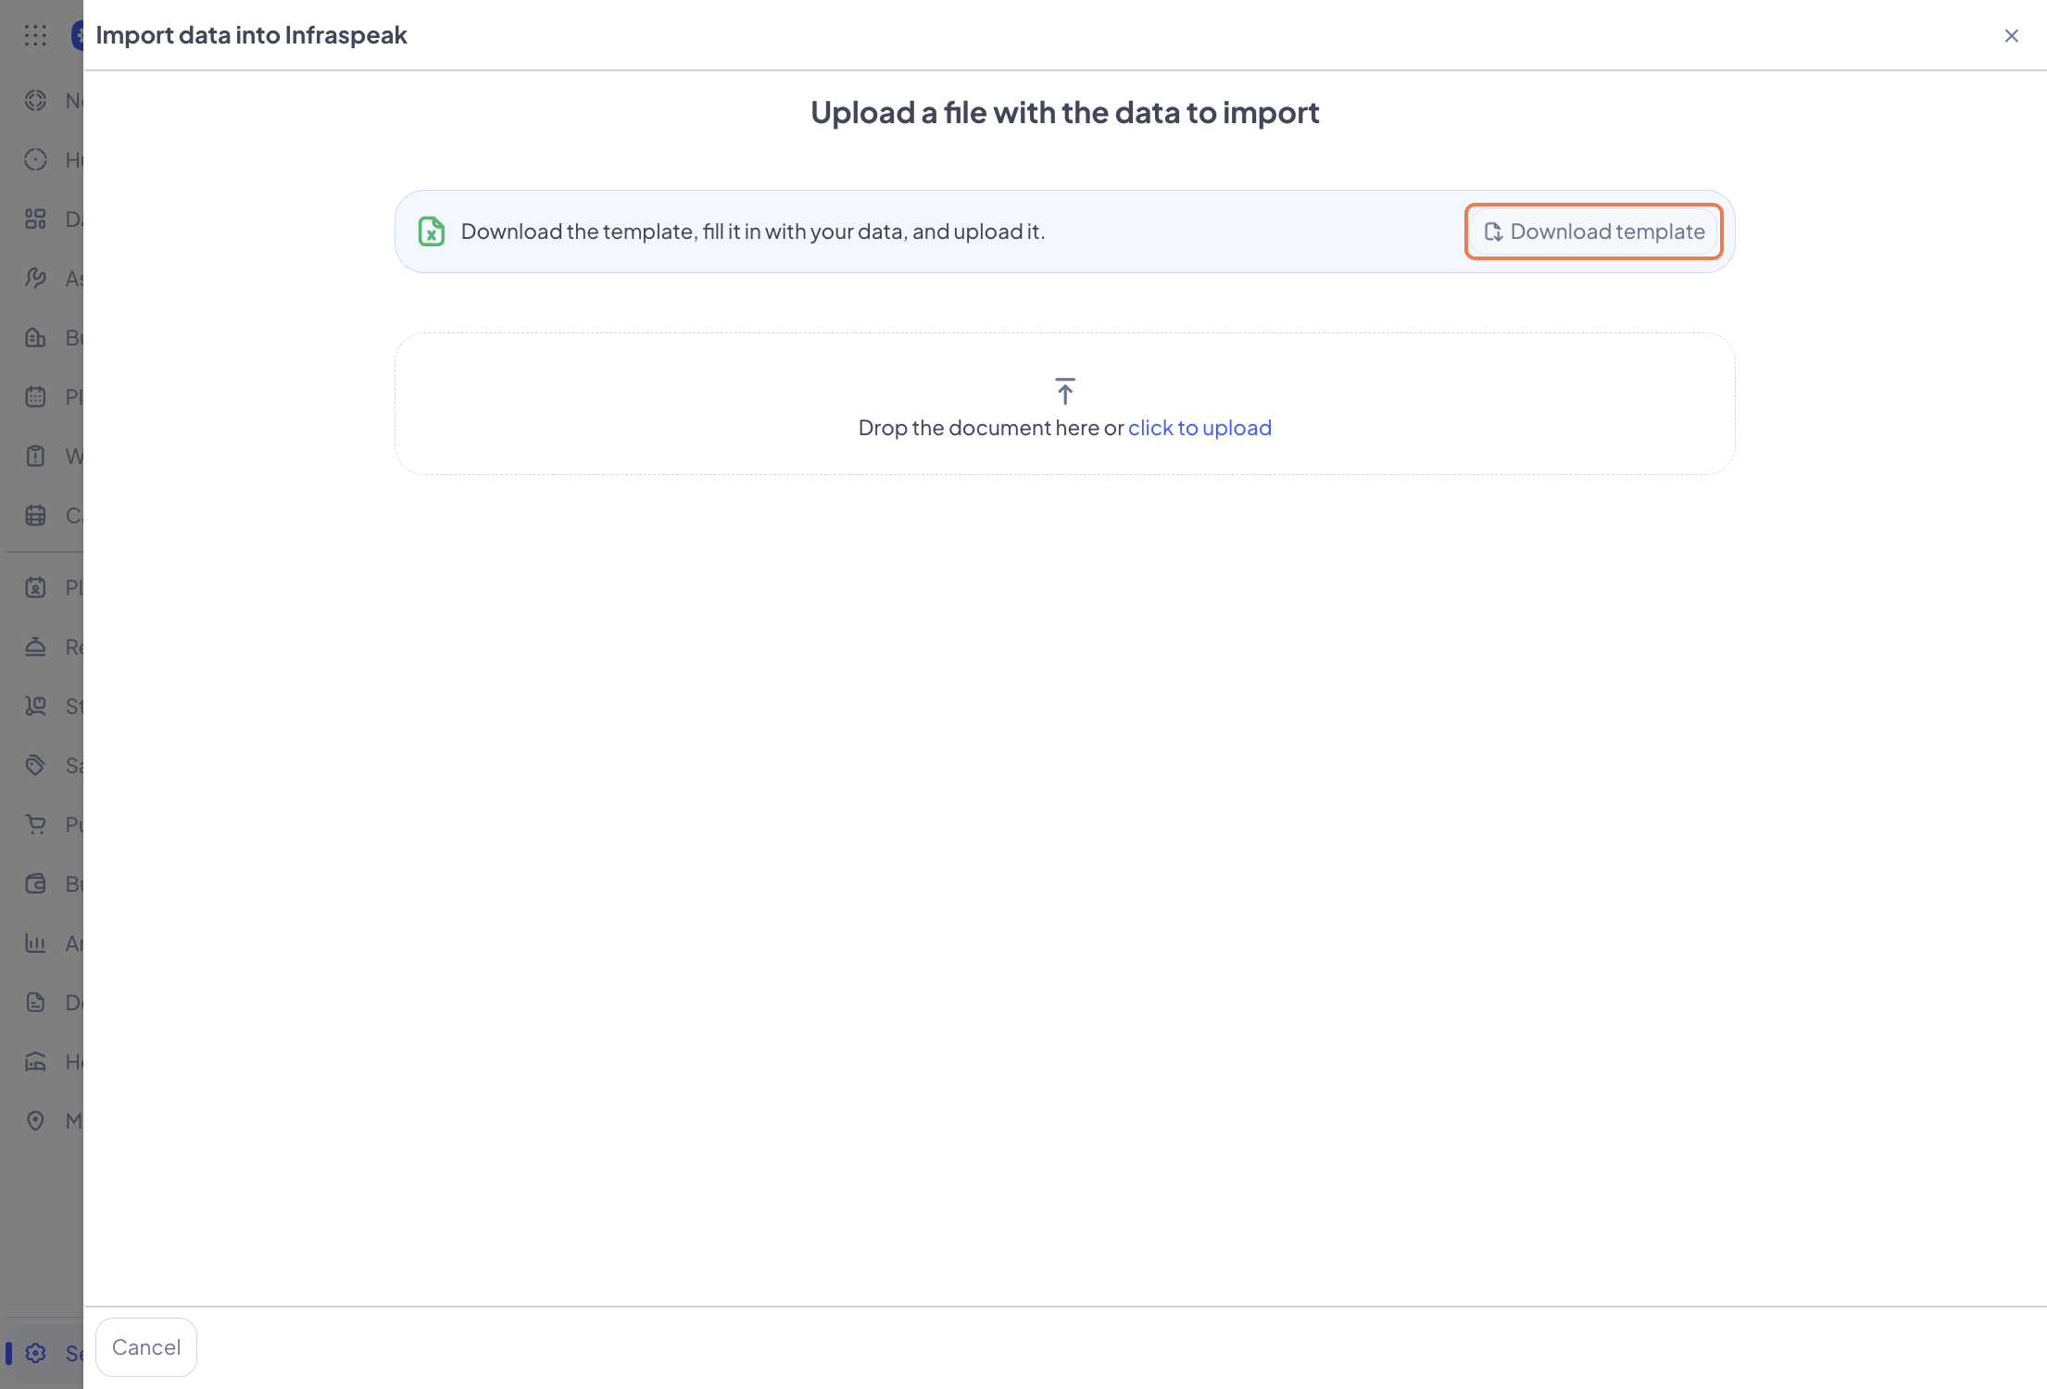Select the shopping cart sidebar icon
The height and width of the screenshot is (1389, 2047).
point(35,825)
